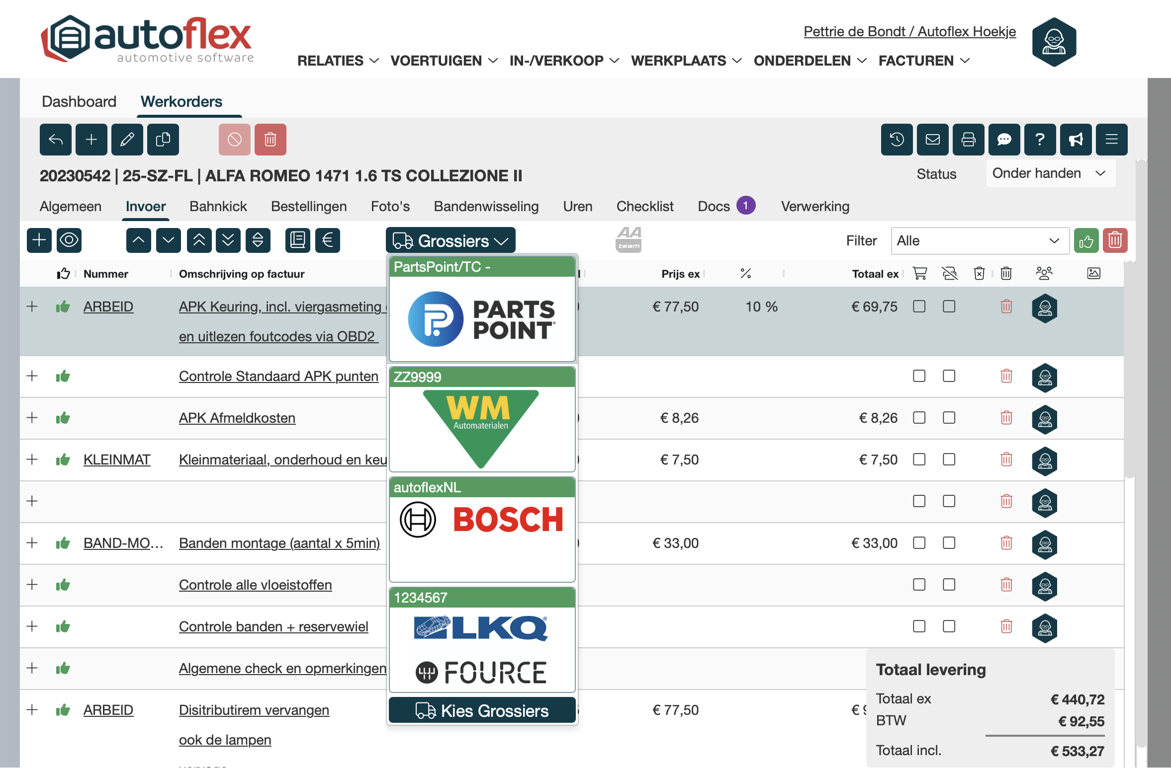The width and height of the screenshot is (1171, 768).
Task: Tick first checkbox on KLEINMAT row
Action: coord(919,460)
